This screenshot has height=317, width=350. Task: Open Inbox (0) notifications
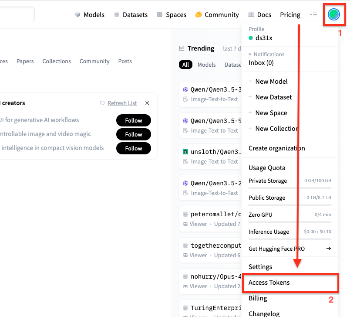[x=261, y=63]
